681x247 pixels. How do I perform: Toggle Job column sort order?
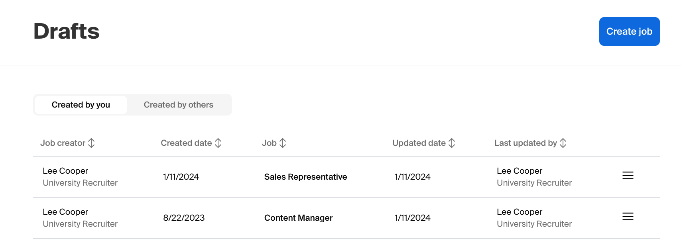[x=283, y=143]
